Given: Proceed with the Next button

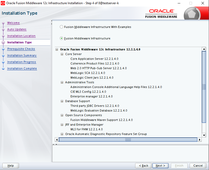Looking at the screenshot, I should click(x=160, y=166).
